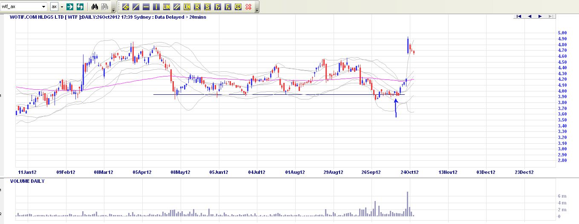Click the 24Oct12 date axis label
Screen dimensions: 579x224
[x=410, y=172]
